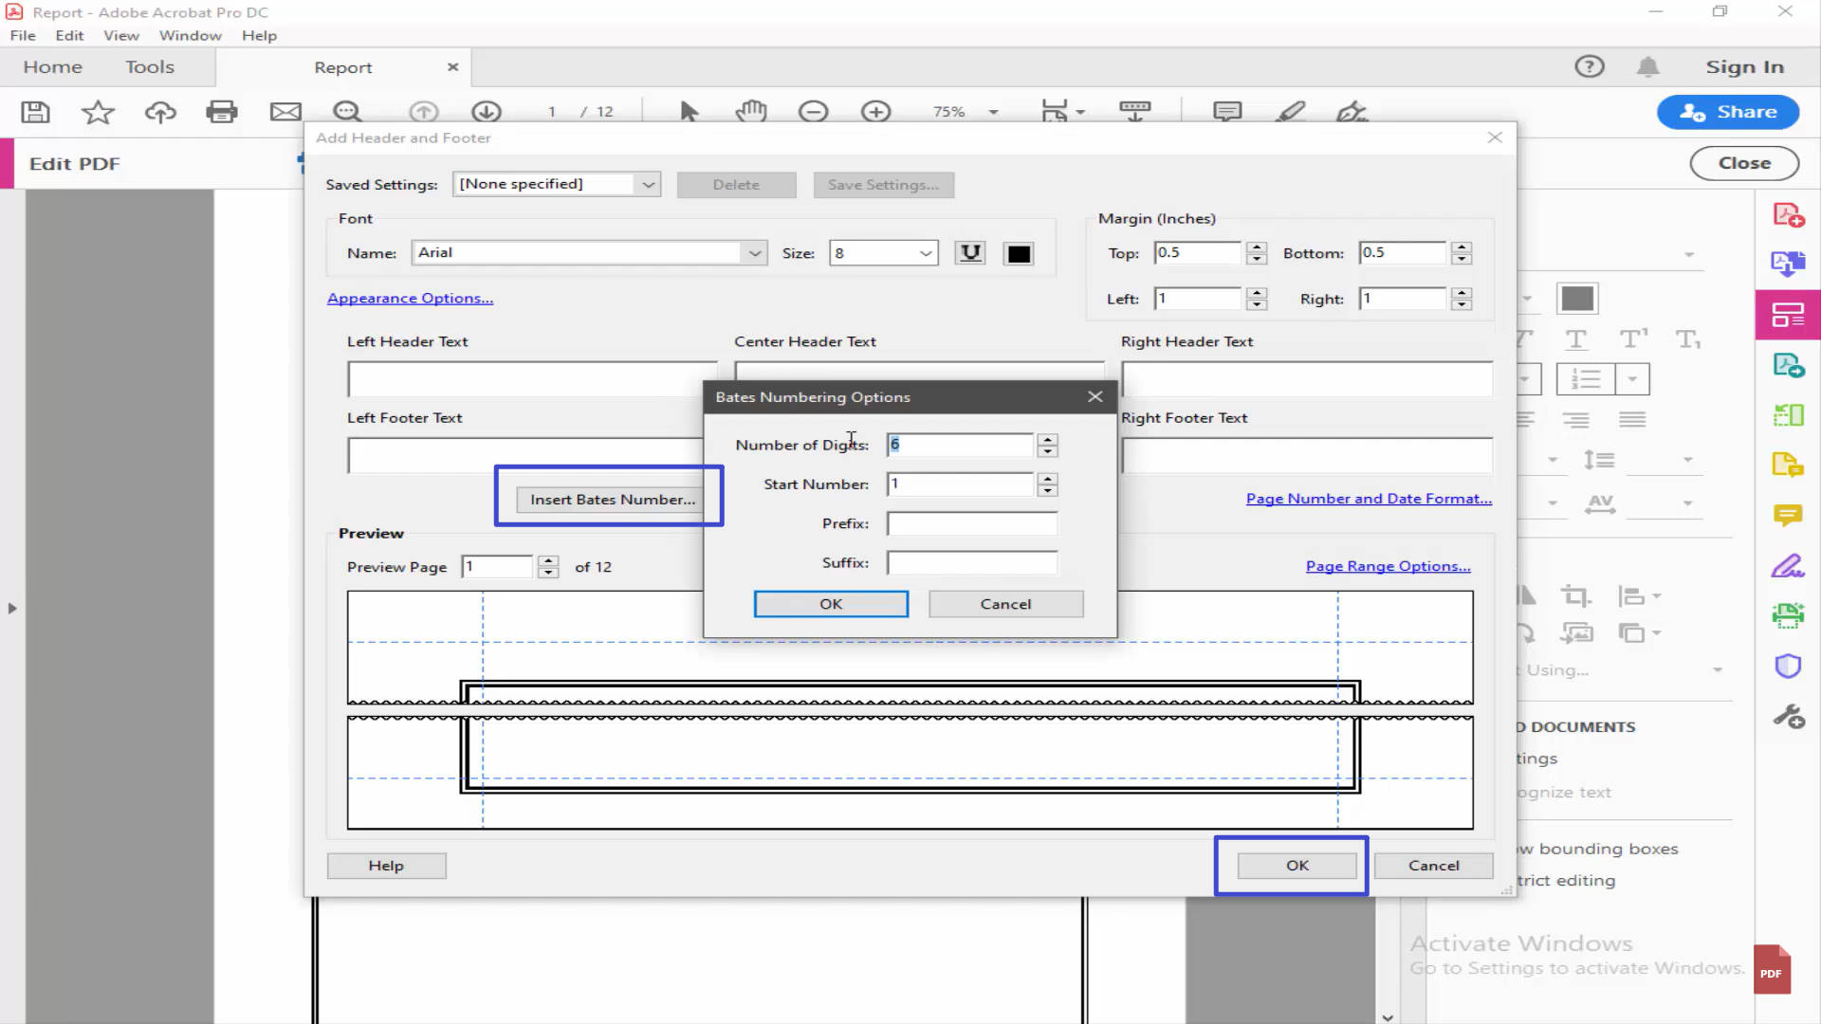Open the Edit menu
The image size is (1821, 1024).
click(69, 35)
